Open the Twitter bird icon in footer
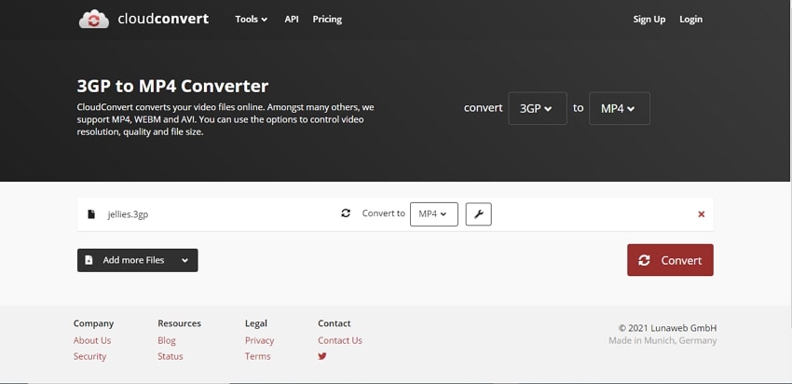792x384 pixels. (x=322, y=356)
